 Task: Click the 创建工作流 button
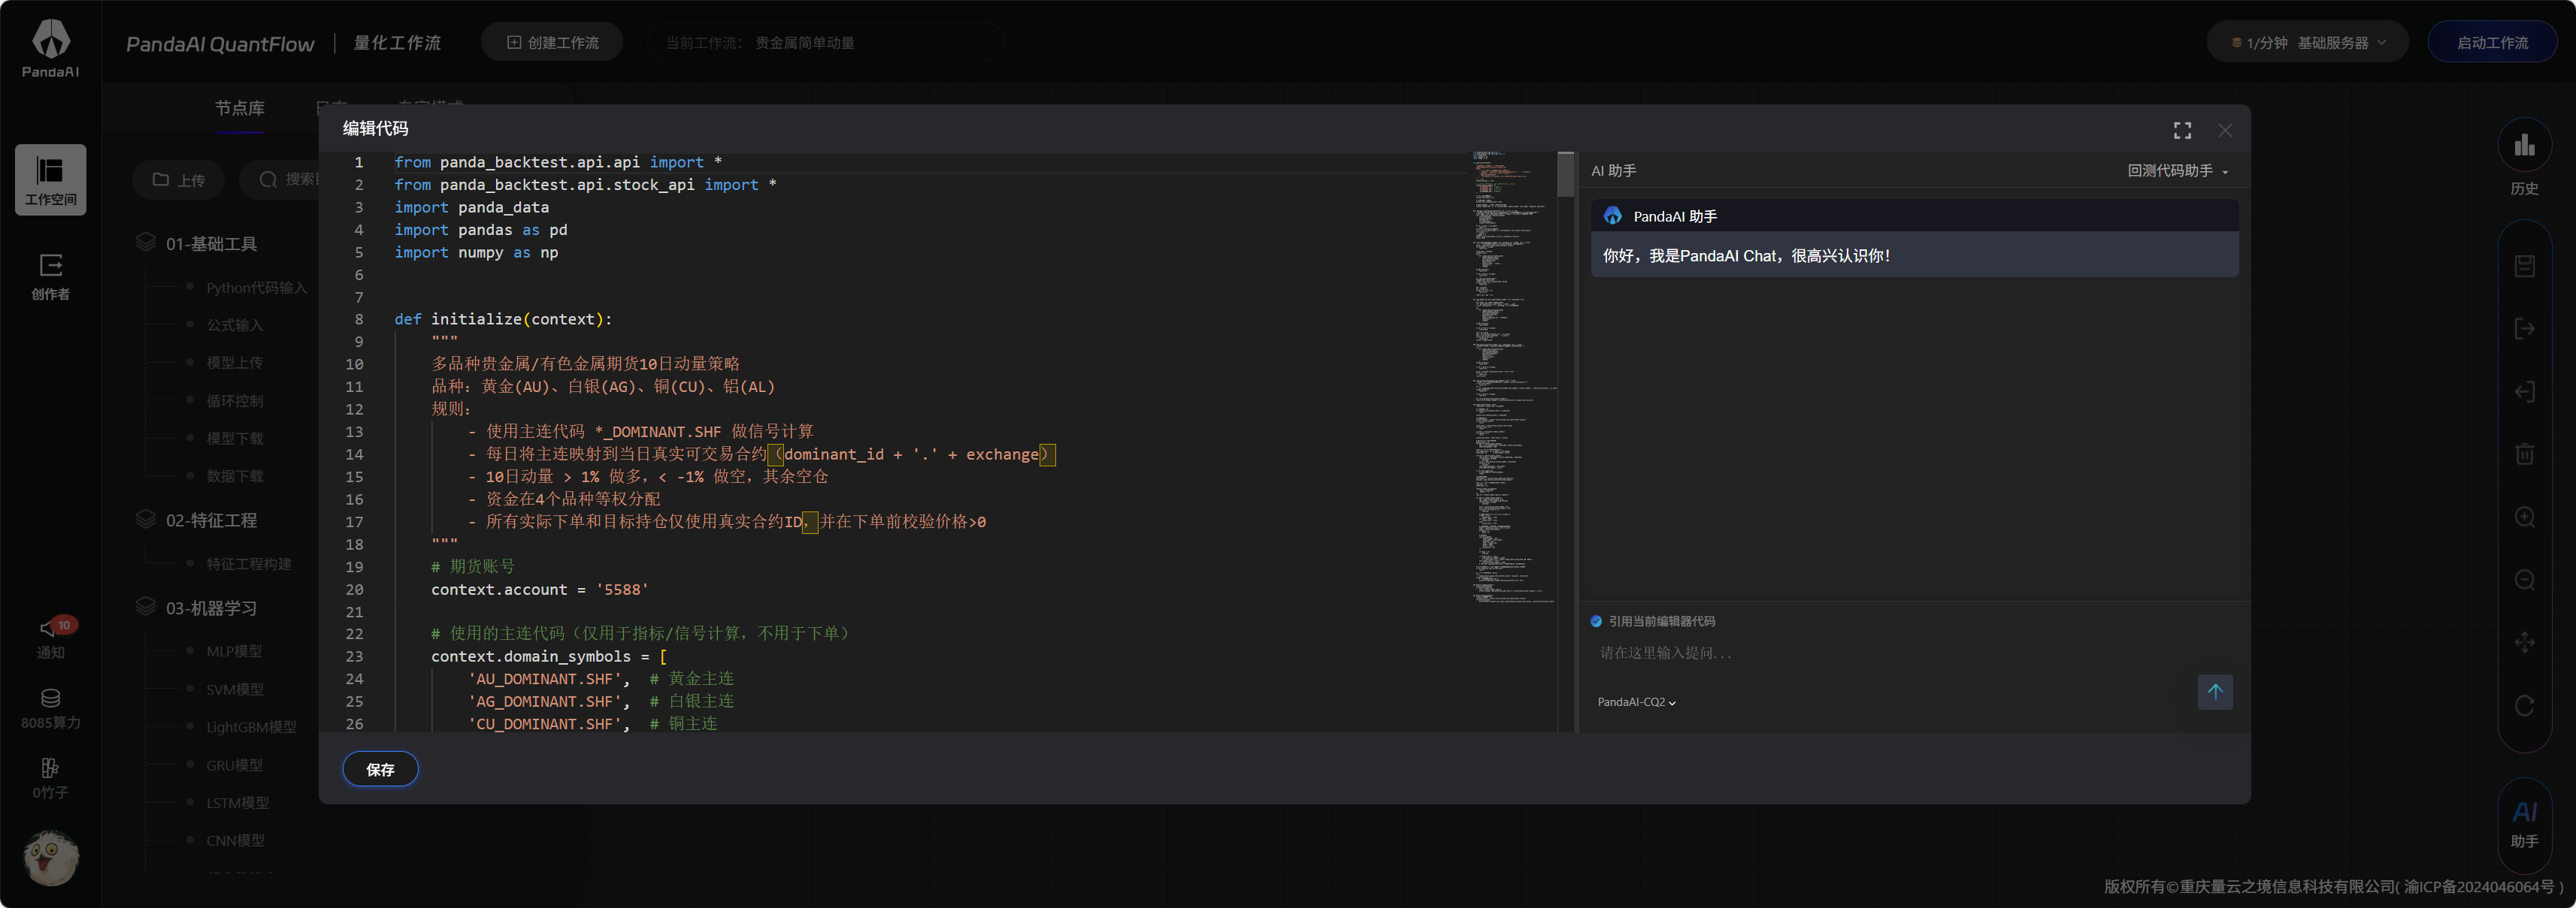tap(552, 43)
